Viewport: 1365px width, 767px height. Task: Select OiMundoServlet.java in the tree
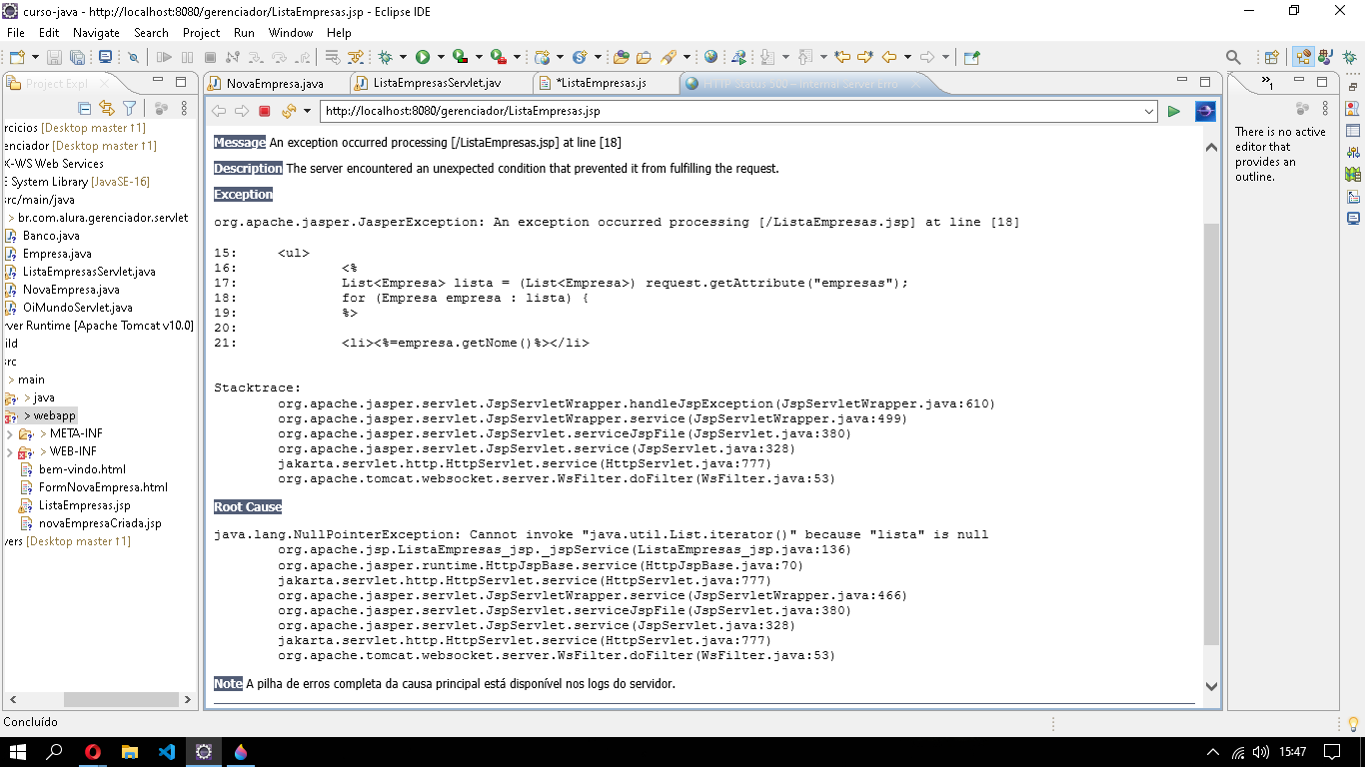pyautogui.click(x=77, y=308)
